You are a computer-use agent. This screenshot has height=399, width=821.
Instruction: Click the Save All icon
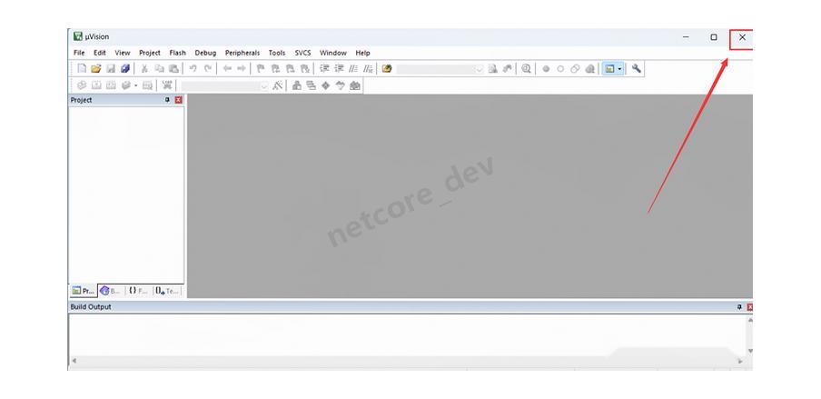tap(124, 69)
